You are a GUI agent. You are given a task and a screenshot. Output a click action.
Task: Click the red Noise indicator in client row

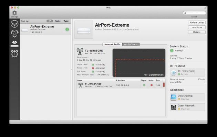click(152, 85)
